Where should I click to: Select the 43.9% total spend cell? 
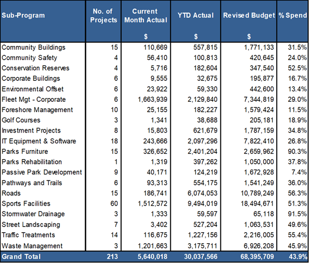(x=298, y=257)
